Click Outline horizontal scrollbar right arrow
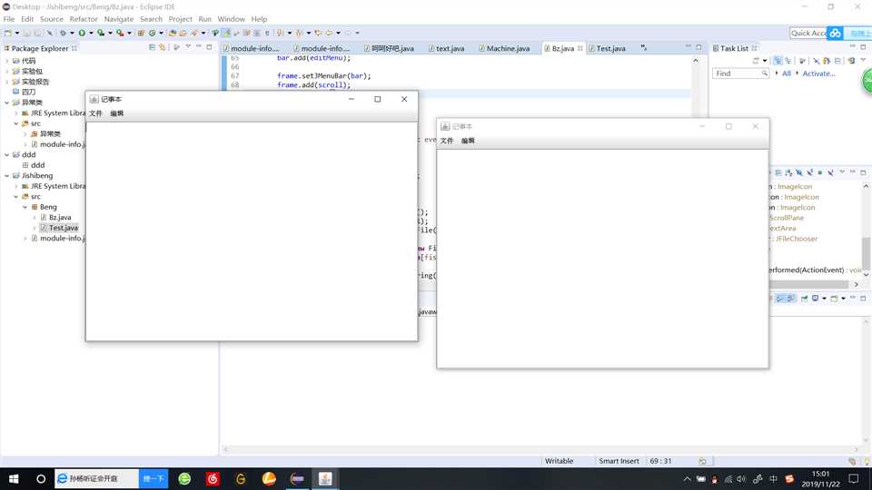This screenshot has width=872, height=490. click(x=856, y=284)
